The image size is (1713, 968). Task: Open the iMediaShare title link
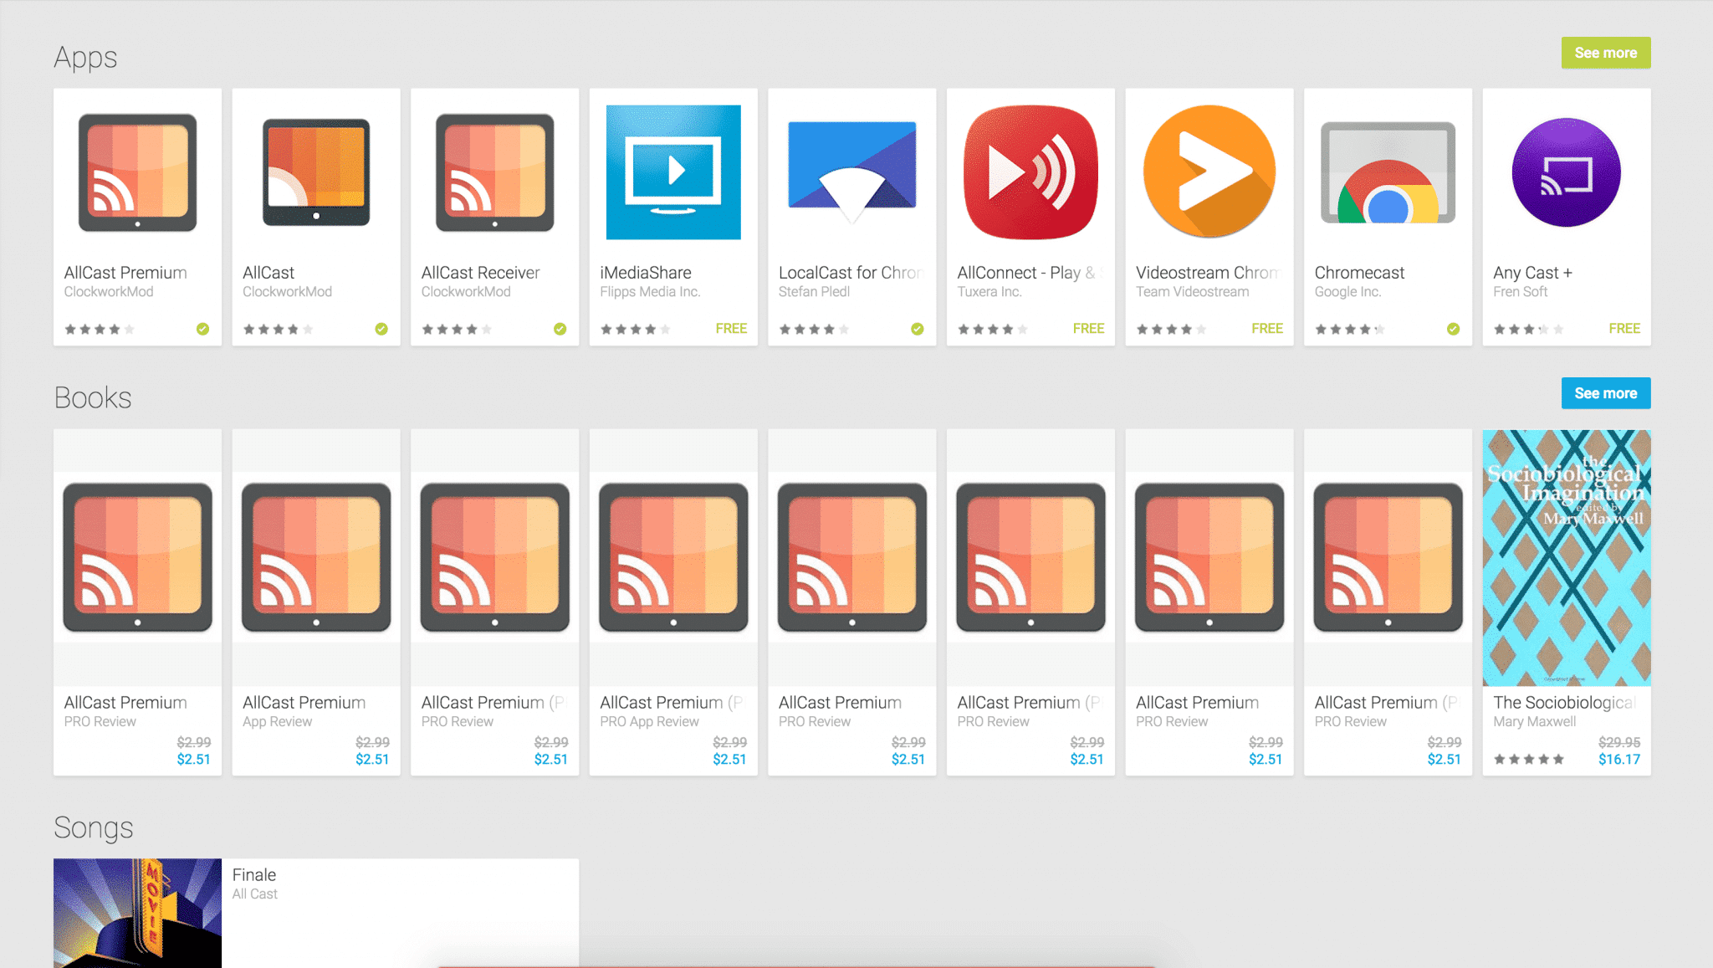point(646,273)
